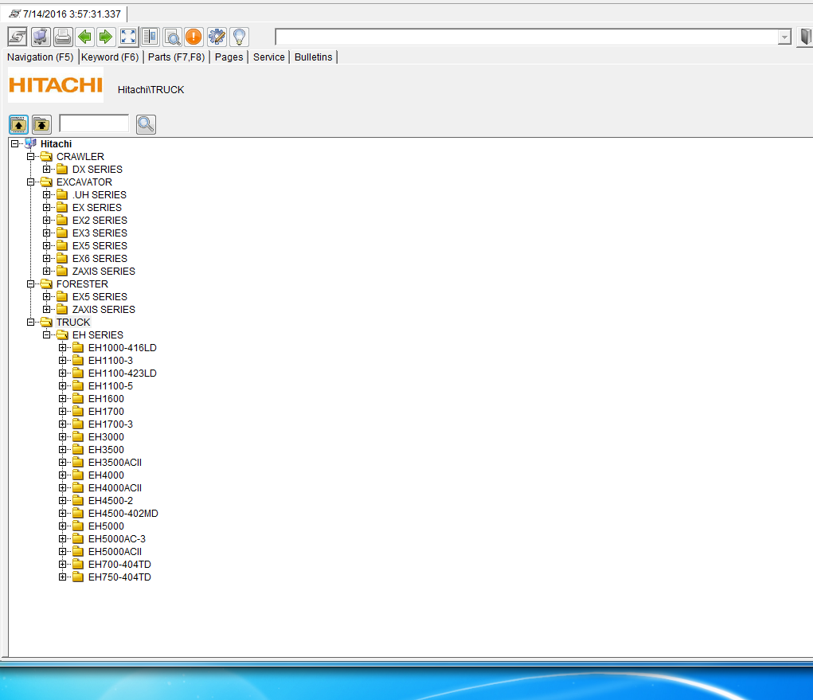Image resolution: width=813 pixels, height=700 pixels.
Task: Click the light bulb help icon
Action: pos(239,37)
